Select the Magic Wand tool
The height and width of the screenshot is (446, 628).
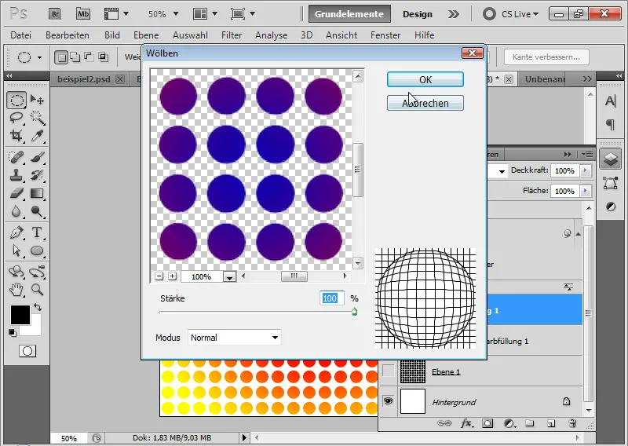(37, 118)
